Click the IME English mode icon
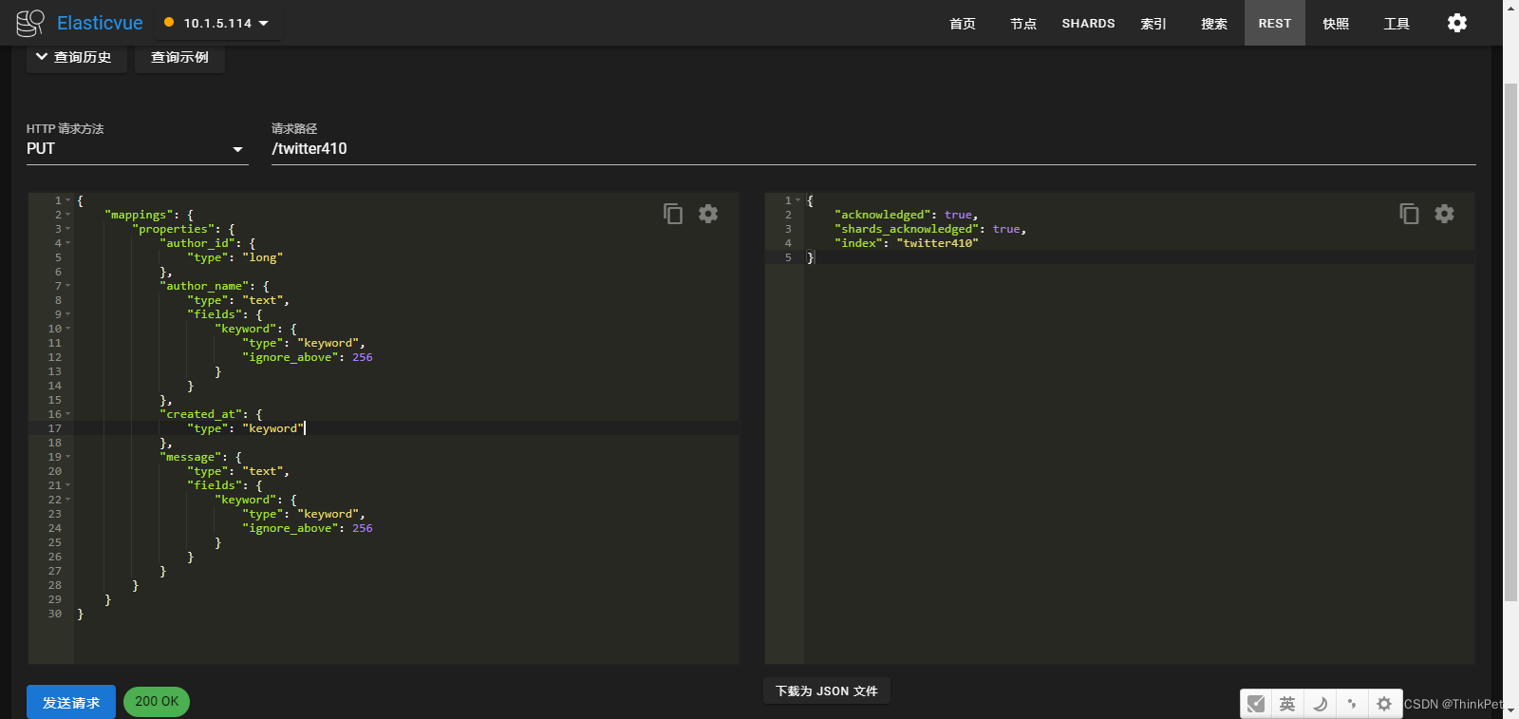This screenshot has width=1519, height=719. point(1287,704)
